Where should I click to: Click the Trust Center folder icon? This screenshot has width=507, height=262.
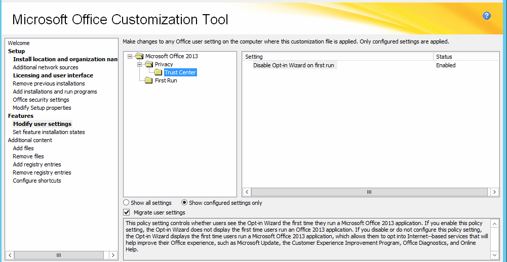tap(159, 72)
